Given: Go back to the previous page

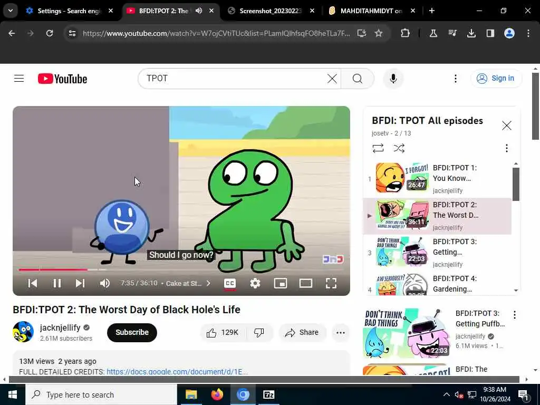Looking at the screenshot, I should point(12,33).
